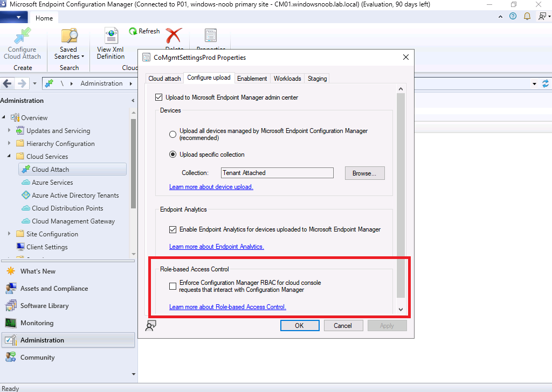Viewport: 552px width, 392px height.
Task: Collapse Cloud Services node
Action: (9, 156)
